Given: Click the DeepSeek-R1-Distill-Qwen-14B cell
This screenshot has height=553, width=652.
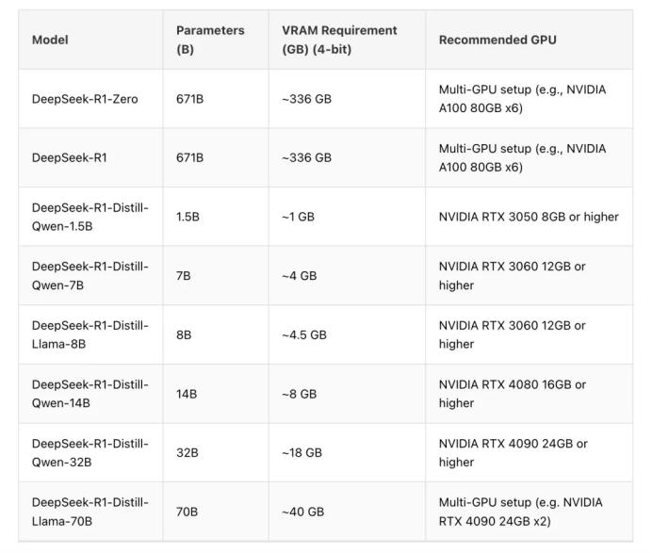Looking at the screenshot, I should [x=90, y=394].
